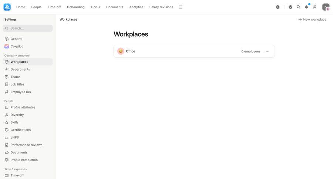Click the Performance reviews clipboard icon

coord(7,145)
